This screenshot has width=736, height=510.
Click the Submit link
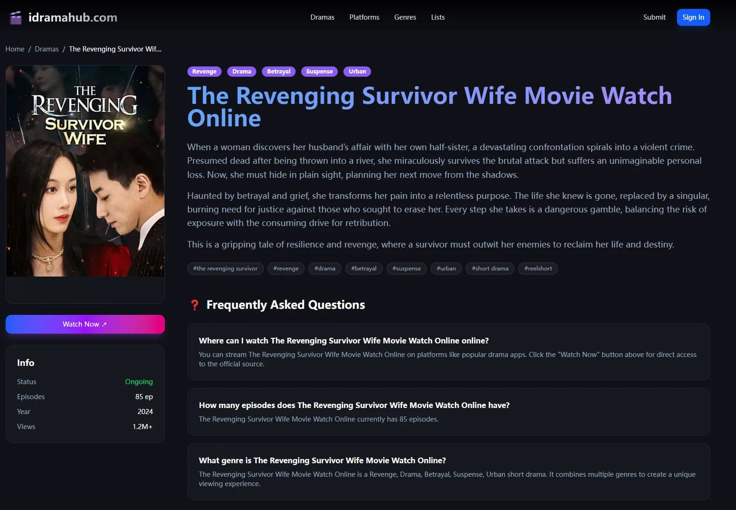[x=654, y=17]
